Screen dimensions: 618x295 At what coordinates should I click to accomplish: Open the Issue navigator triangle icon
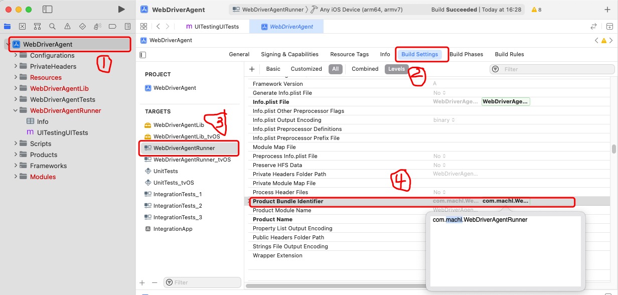click(x=67, y=27)
